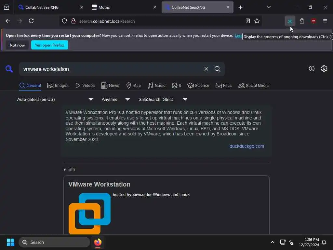
Task: Click the muted volume tray icon
Action: (291, 242)
